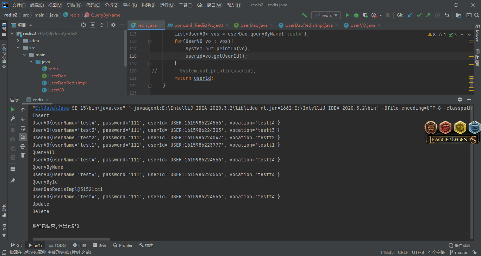Click the Git update project arrow
This screenshot has width=481, height=256.
pyautogui.click(x=410, y=15)
